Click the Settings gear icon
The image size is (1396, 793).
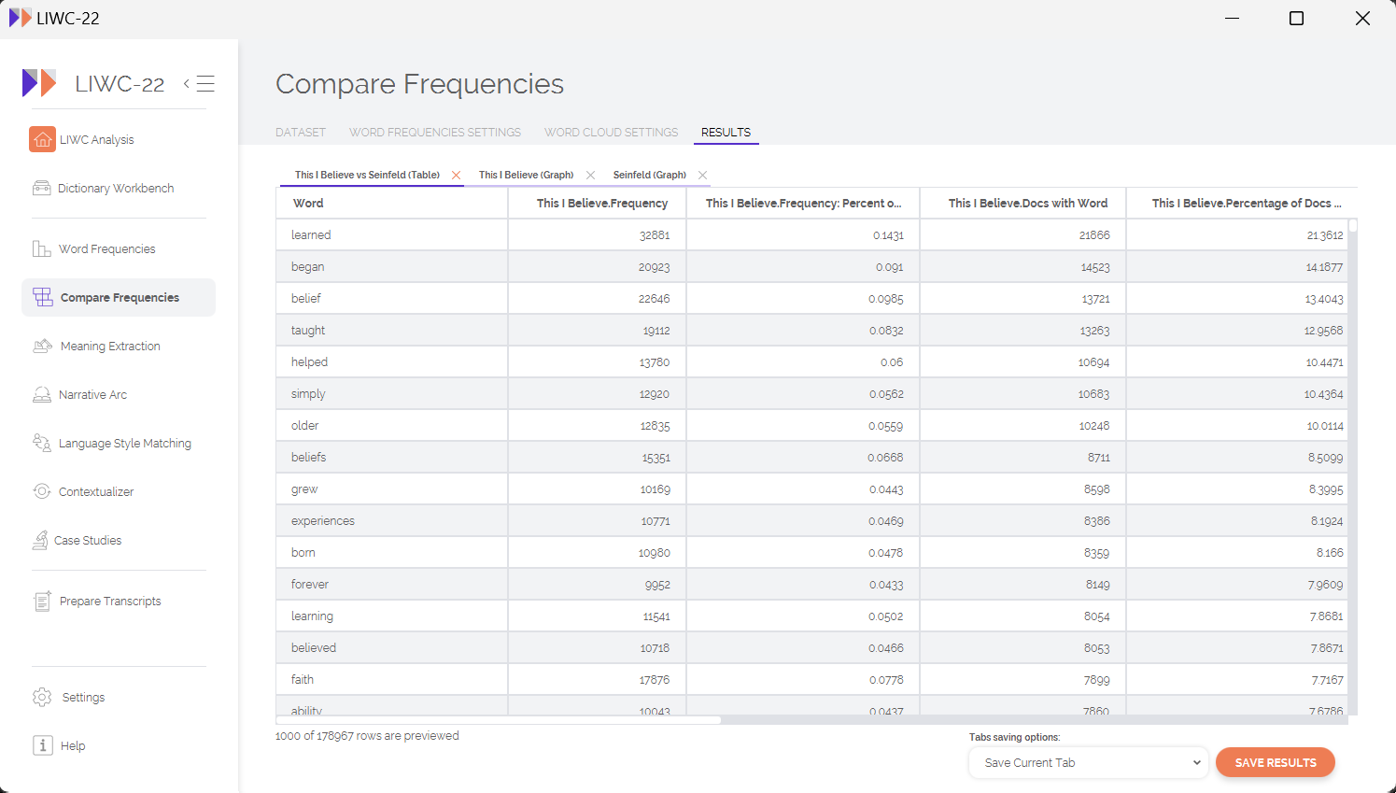[42, 697]
